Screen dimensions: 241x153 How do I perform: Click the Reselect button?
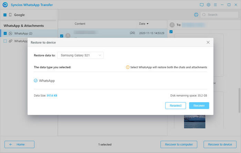pos(176,106)
